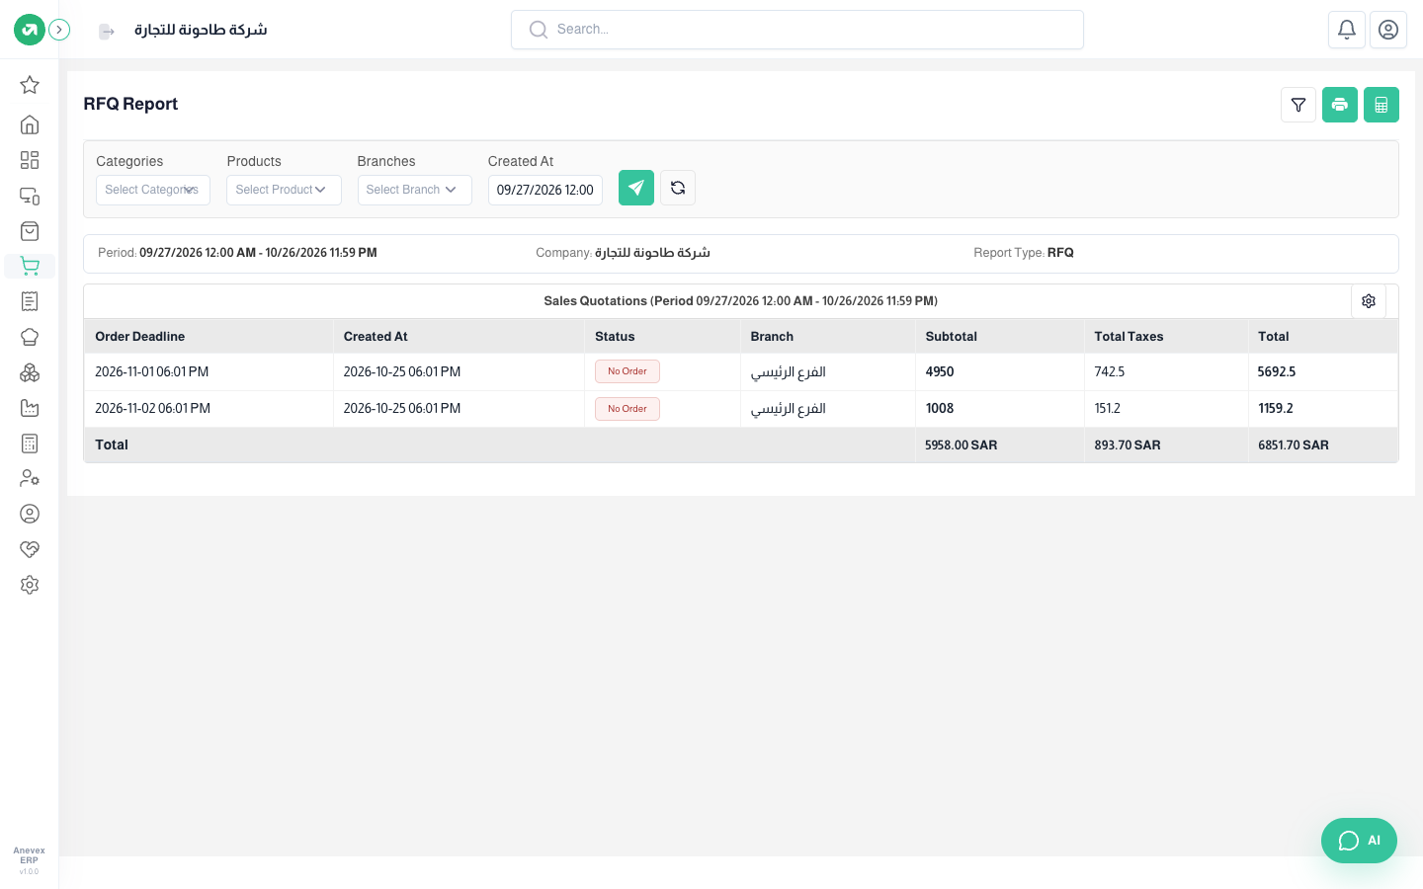The image size is (1423, 889).
Task: Click the notifications bell icon
Action: (x=1347, y=30)
